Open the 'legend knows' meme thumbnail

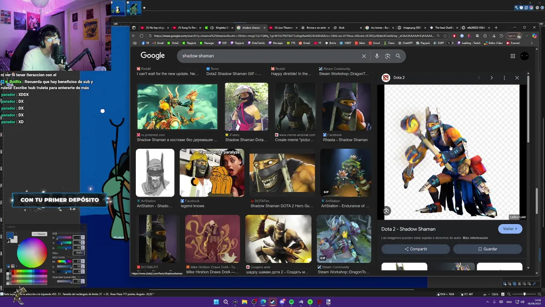pyautogui.click(x=212, y=173)
